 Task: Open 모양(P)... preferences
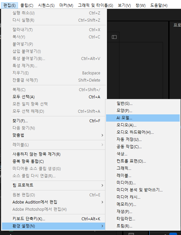(143, 110)
